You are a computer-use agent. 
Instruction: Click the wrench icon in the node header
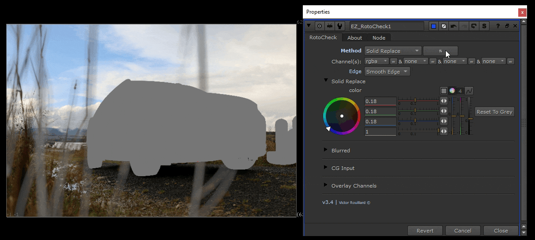pos(339,26)
